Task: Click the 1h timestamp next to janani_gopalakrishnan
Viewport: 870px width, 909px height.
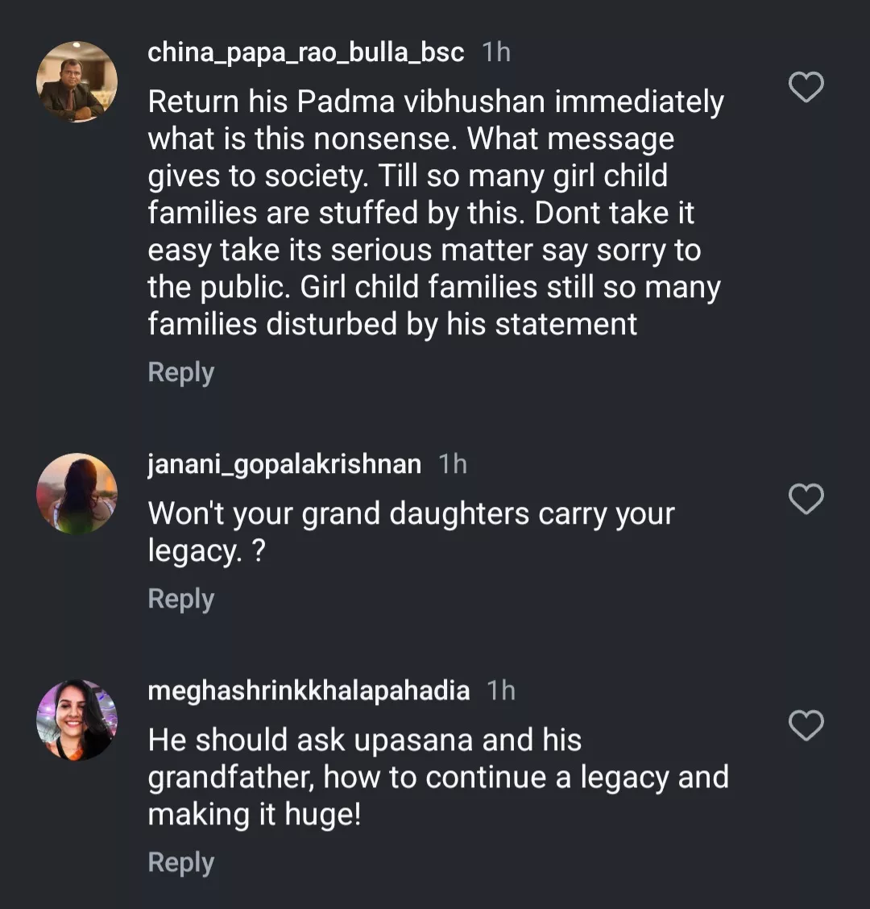Action: click(x=453, y=464)
